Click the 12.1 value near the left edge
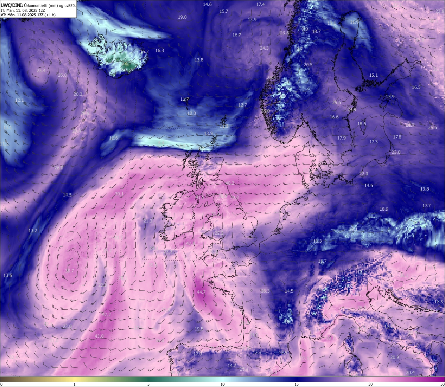Screen dimensions: 445x387 19,100
